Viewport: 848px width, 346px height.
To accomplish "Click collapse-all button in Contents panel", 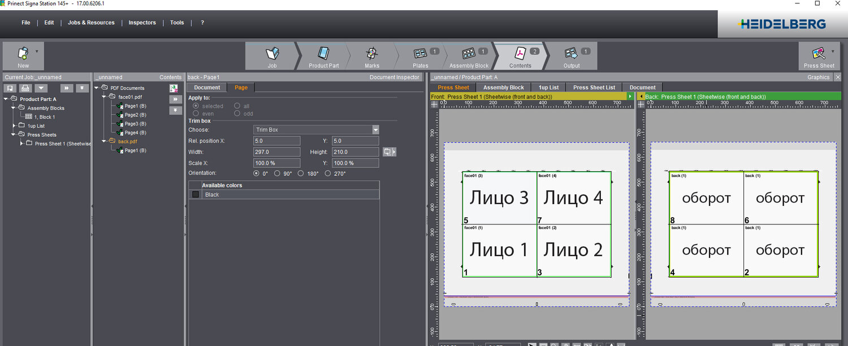I will 175,110.
